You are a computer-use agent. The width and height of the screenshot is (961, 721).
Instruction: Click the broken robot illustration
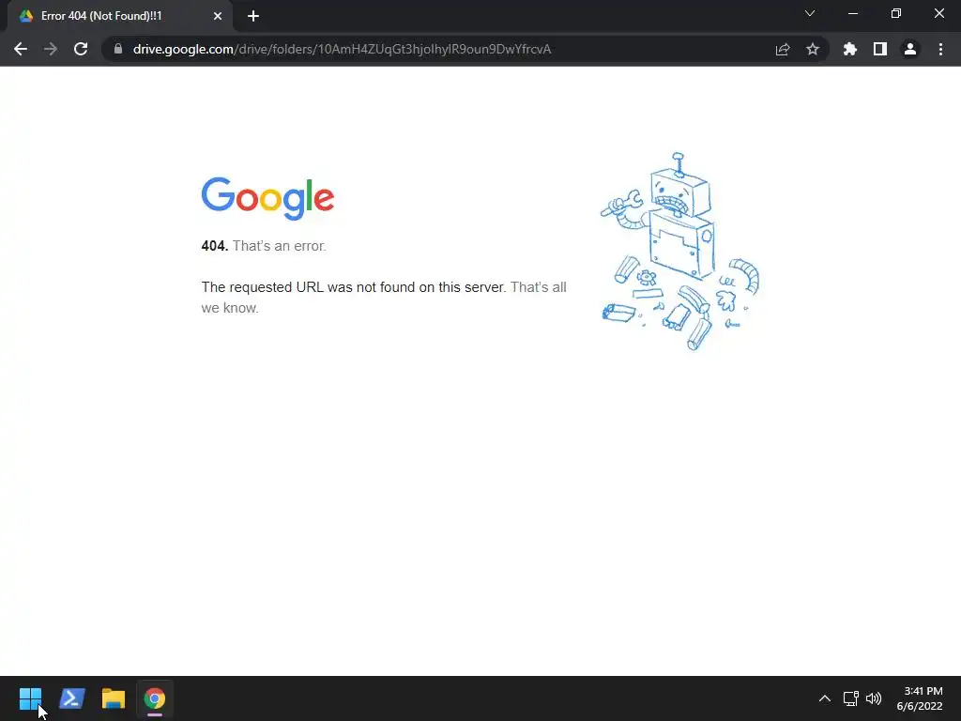[679, 252]
